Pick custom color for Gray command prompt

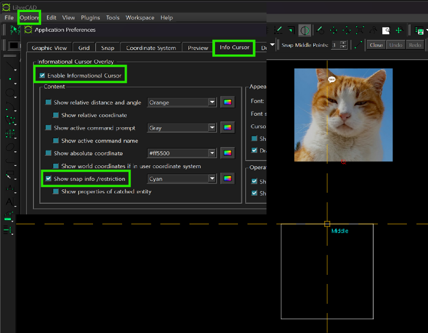pyautogui.click(x=228, y=128)
